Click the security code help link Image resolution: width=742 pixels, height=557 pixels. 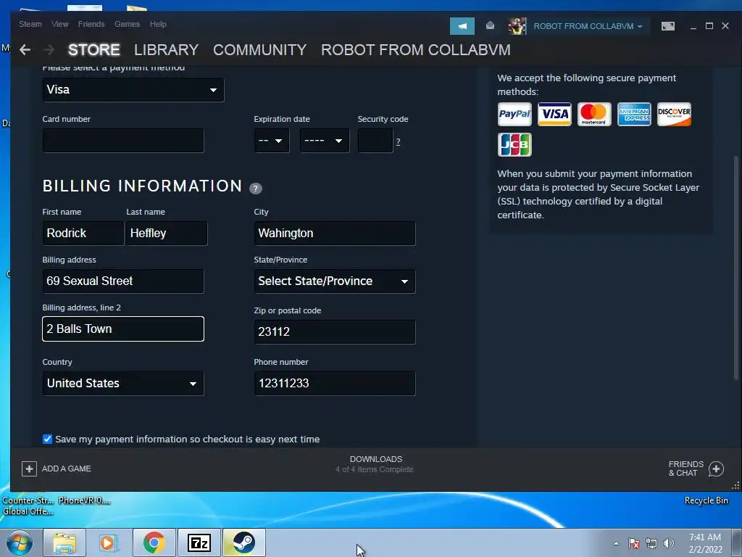pyautogui.click(x=398, y=141)
